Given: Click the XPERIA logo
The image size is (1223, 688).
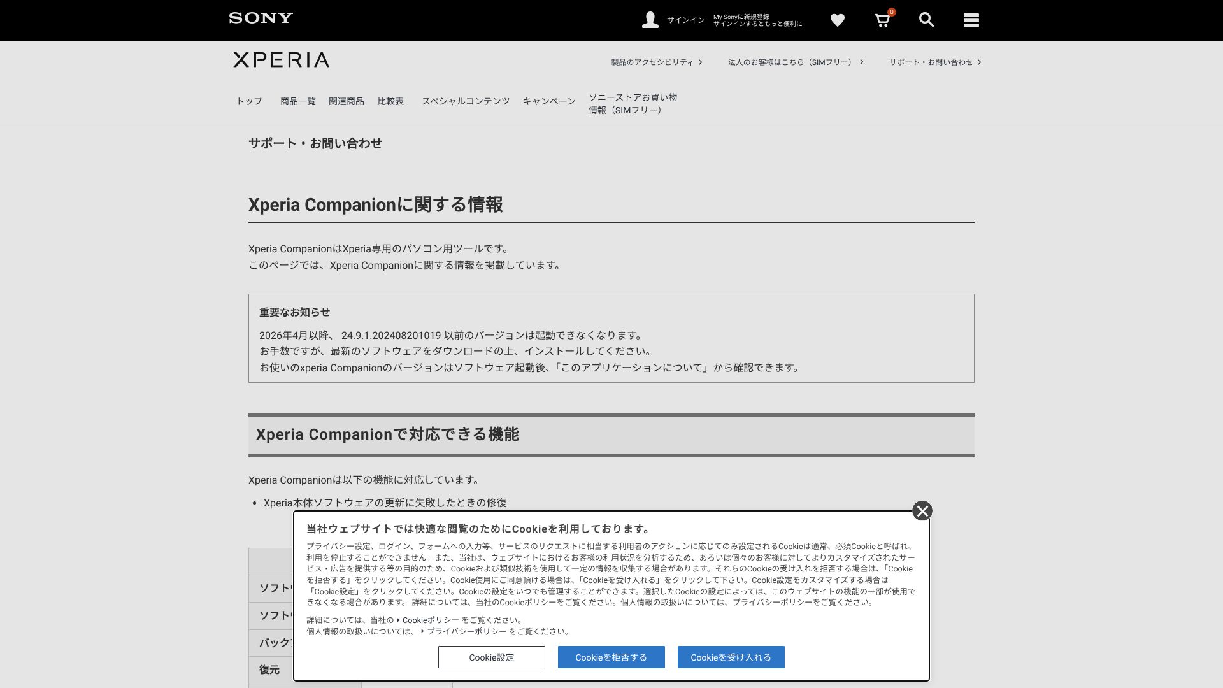Looking at the screenshot, I should pos(281,60).
